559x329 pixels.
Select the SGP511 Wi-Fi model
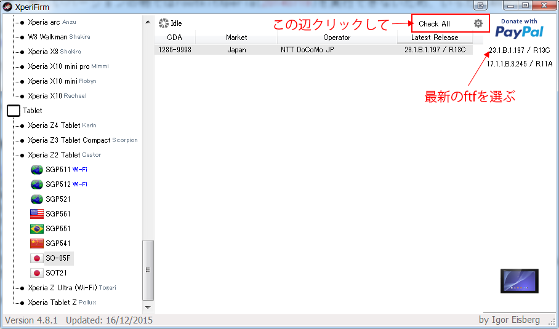(x=66, y=170)
